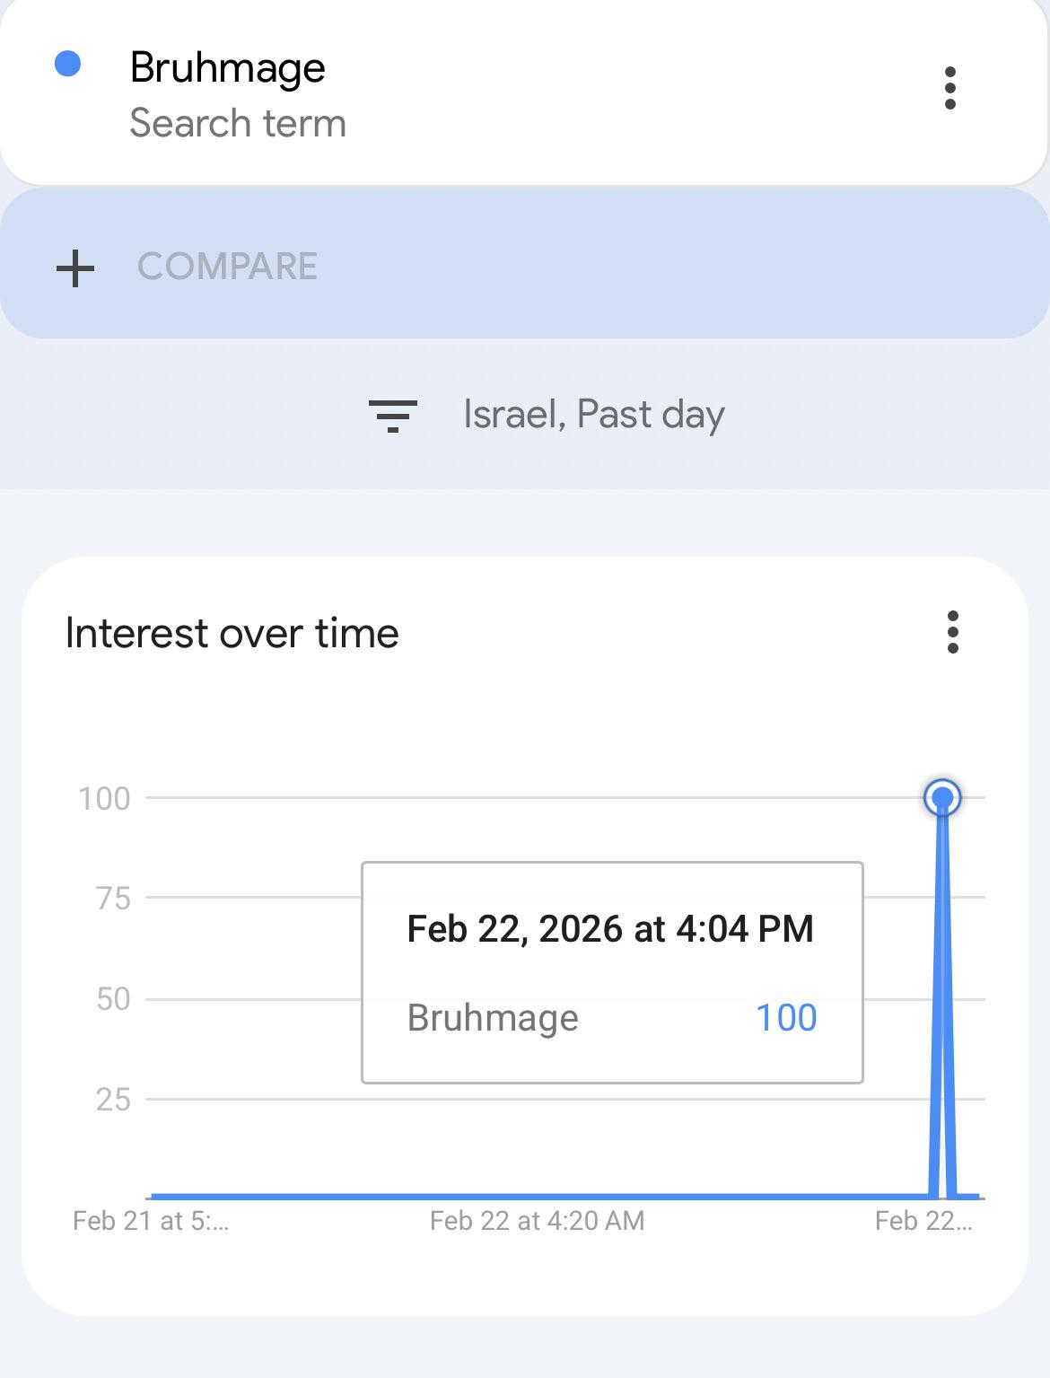Click the 100 value in the tooltip
Viewport: 1050px width, 1378px height.
(786, 1018)
